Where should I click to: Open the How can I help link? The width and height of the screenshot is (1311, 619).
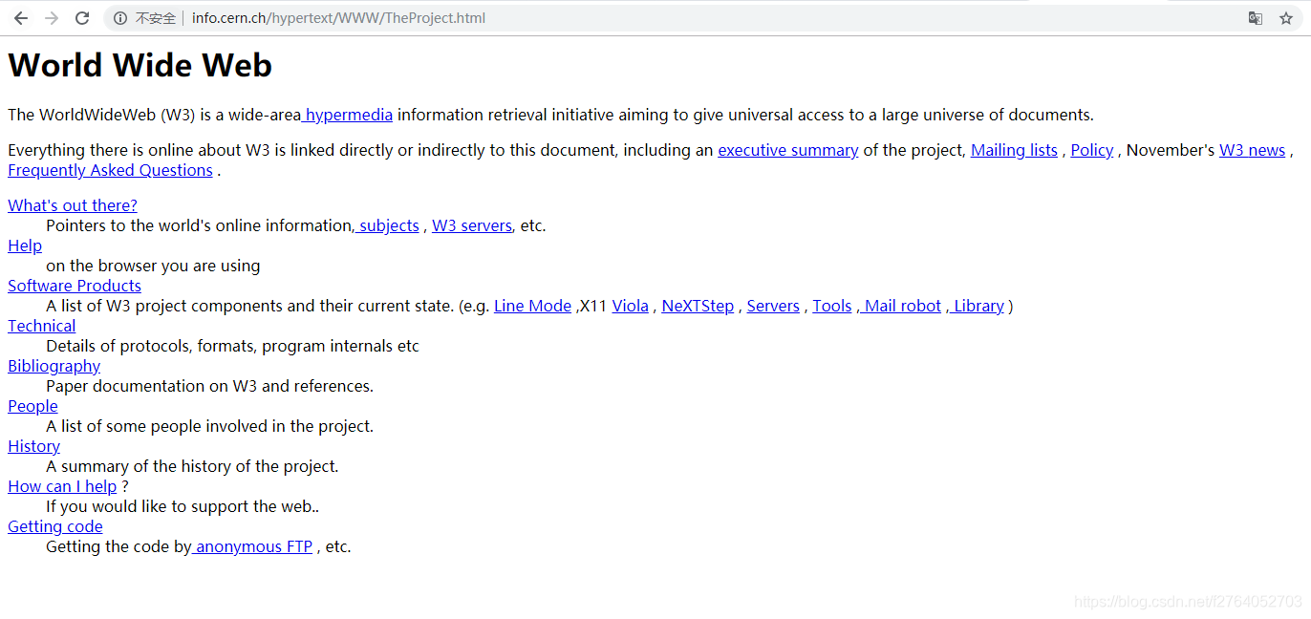[x=62, y=486]
